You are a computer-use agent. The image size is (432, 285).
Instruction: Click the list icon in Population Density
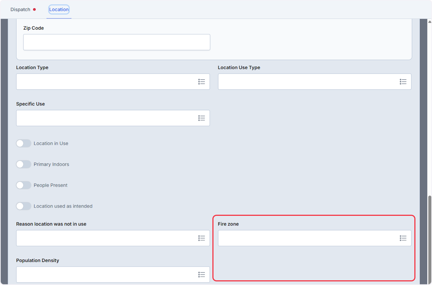pyautogui.click(x=202, y=275)
